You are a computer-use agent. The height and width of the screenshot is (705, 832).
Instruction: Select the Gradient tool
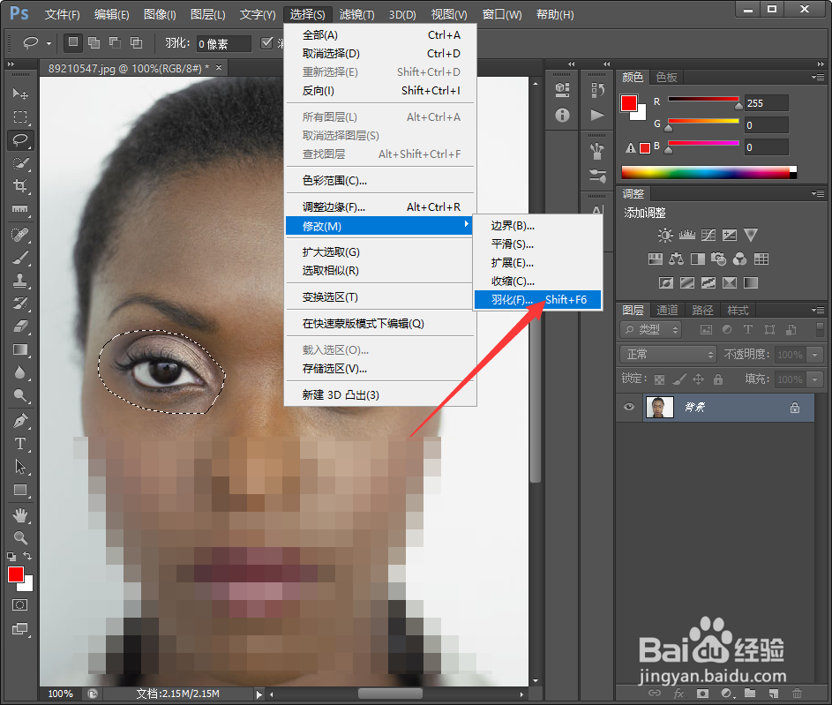(x=20, y=349)
